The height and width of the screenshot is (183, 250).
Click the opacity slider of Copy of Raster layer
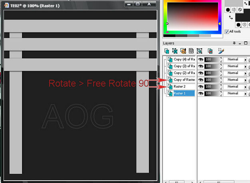click(212, 80)
